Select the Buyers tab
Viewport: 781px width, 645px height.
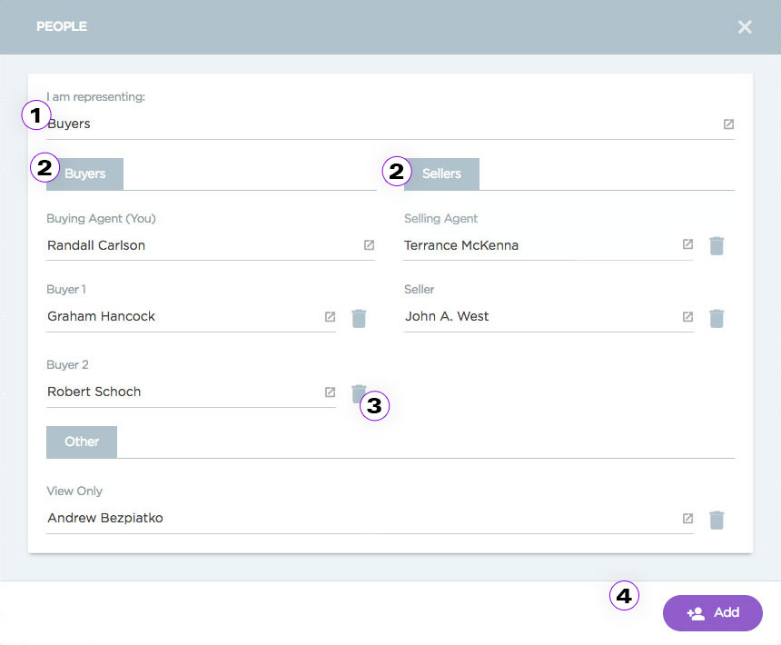[x=85, y=174]
